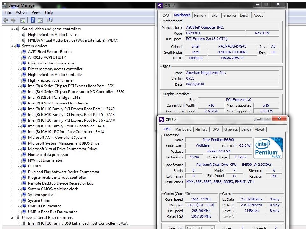The image size is (306, 229).
Task: Click the Properties pane toolbar icon
Action: coord(40,20)
